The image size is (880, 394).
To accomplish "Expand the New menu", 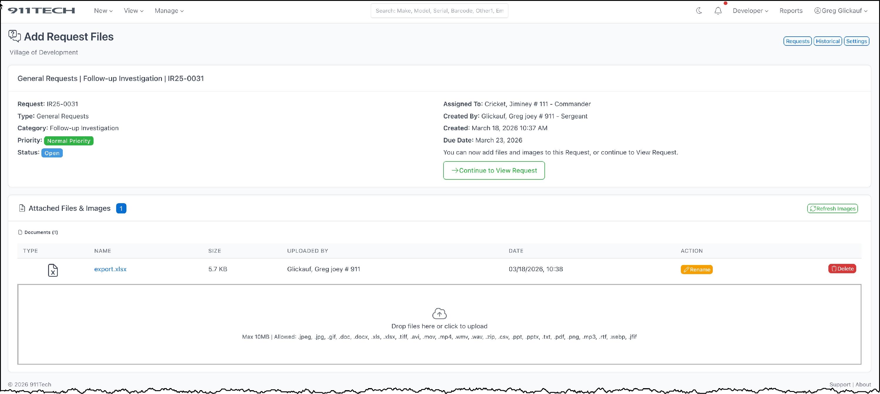I will pyautogui.click(x=103, y=11).
